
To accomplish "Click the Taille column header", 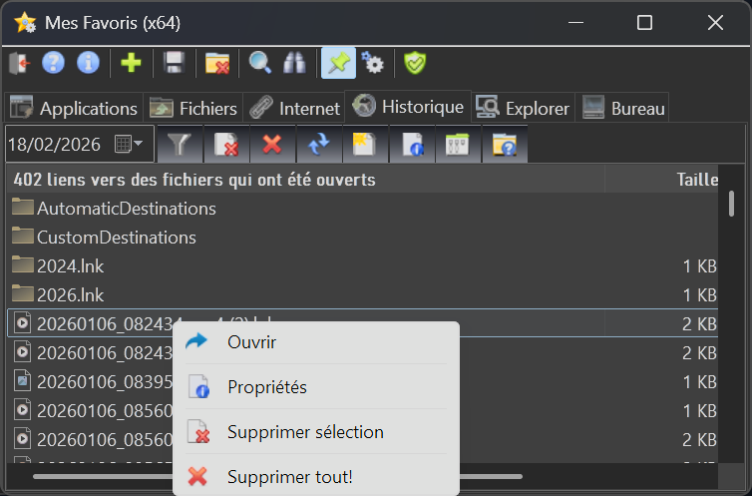I will tap(696, 180).
